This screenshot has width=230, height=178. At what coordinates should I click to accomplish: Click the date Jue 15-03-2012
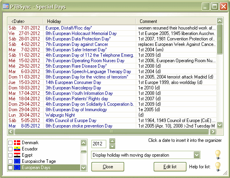tap(24, 82)
